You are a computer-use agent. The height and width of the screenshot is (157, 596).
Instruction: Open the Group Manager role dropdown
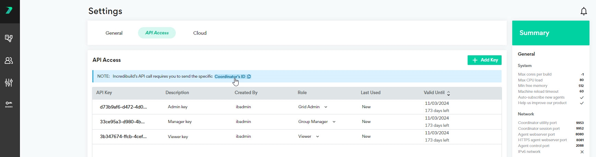(x=334, y=122)
